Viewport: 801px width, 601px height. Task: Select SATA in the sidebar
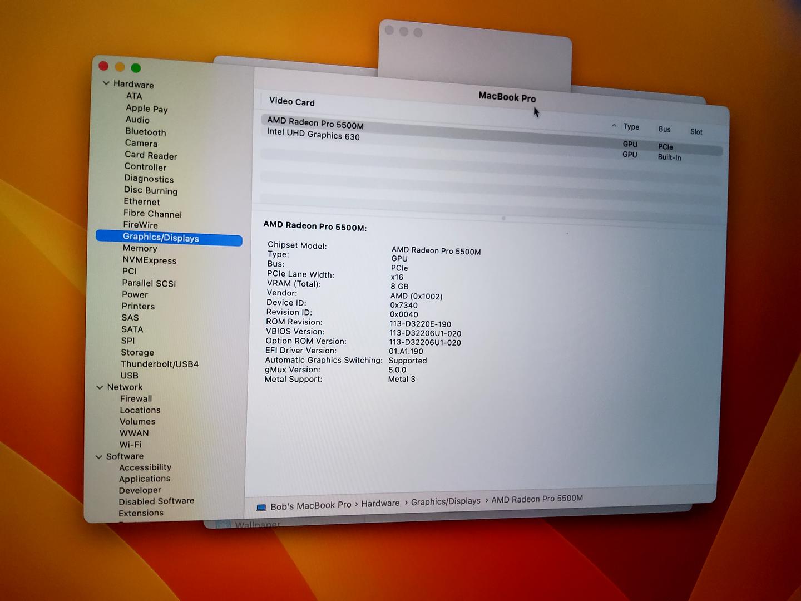[x=132, y=329]
